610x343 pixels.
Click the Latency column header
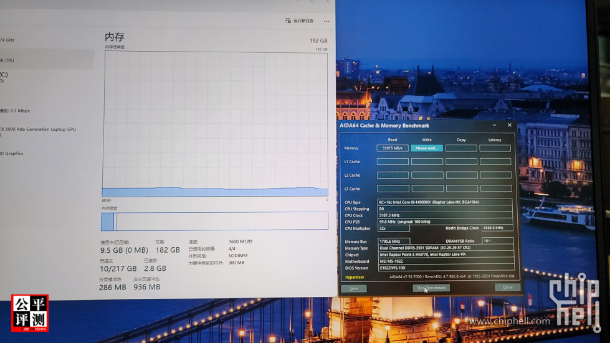495,140
